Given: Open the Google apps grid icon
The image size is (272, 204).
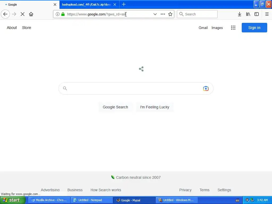Looking at the screenshot, I should click(233, 28).
